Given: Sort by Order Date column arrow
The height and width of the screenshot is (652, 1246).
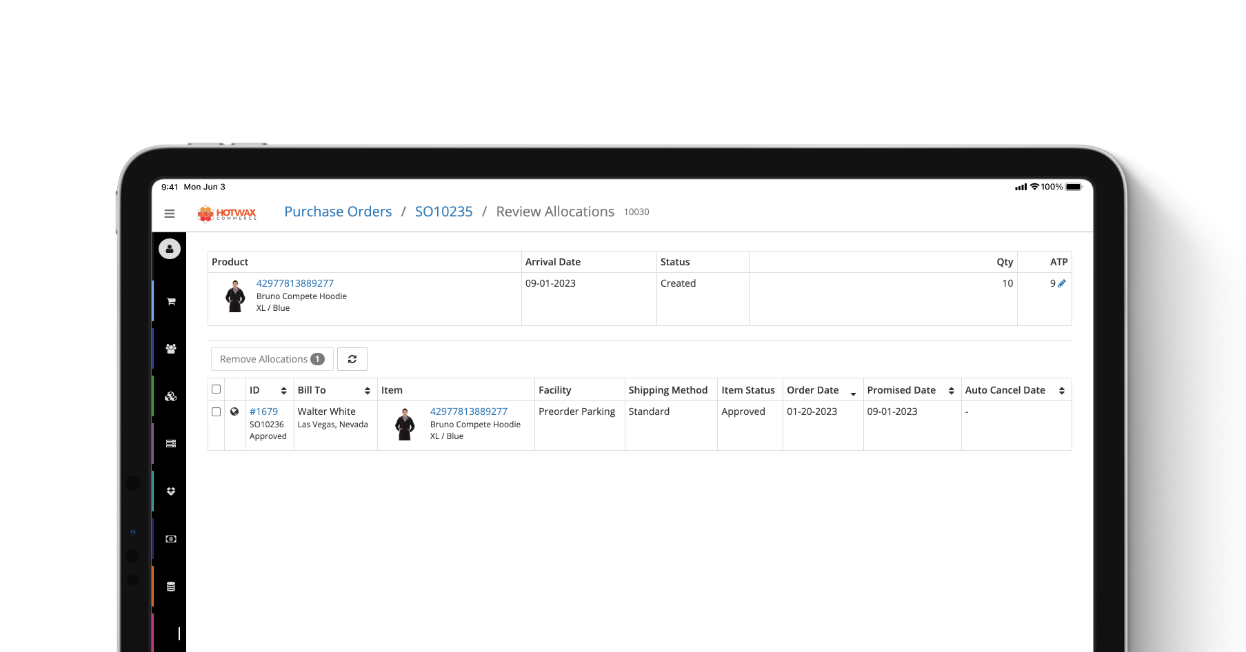Looking at the screenshot, I should [853, 392].
